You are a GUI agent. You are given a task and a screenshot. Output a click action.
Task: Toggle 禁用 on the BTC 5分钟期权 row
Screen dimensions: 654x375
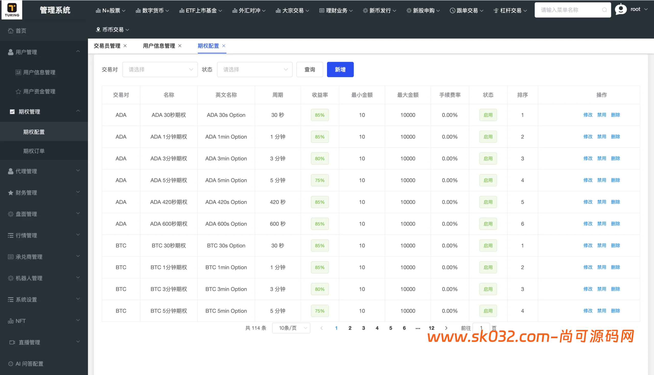pyautogui.click(x=602, y=311)
